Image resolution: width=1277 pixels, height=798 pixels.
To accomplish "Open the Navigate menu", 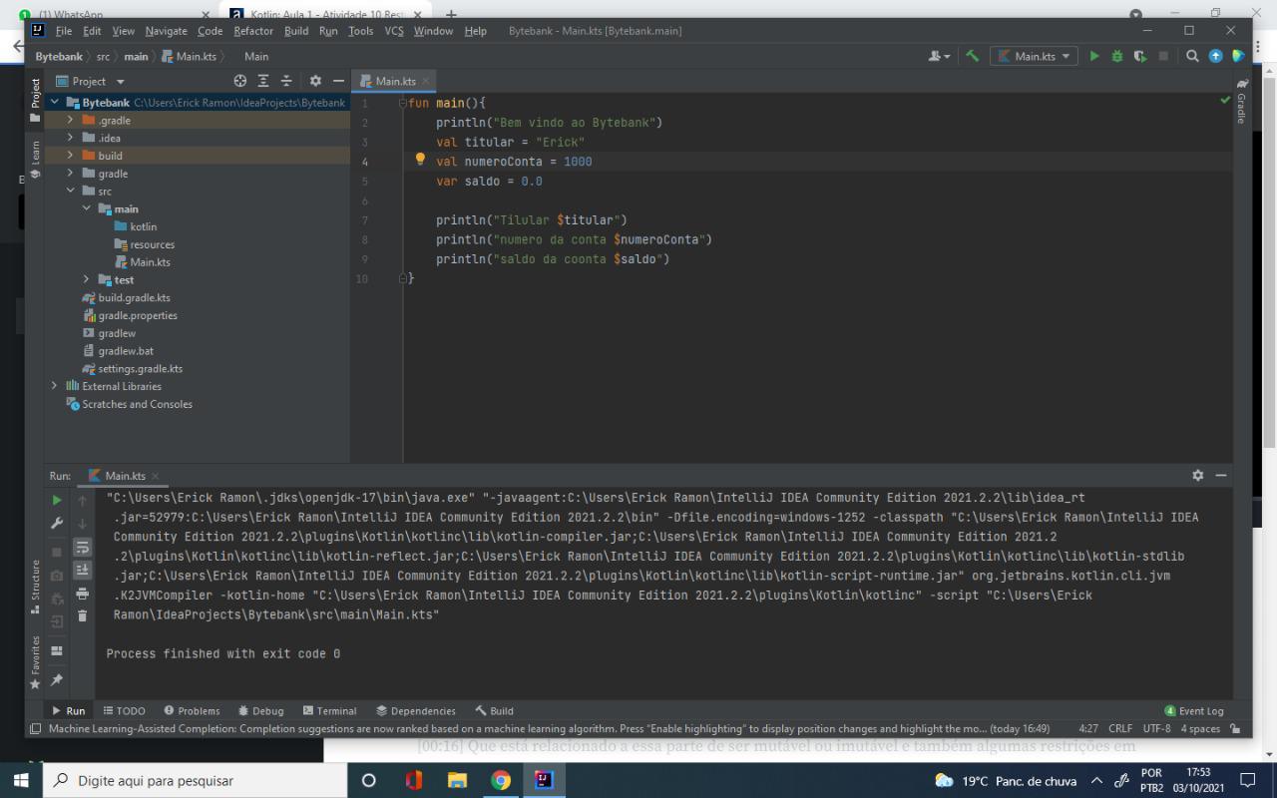I will coord(166,31).
